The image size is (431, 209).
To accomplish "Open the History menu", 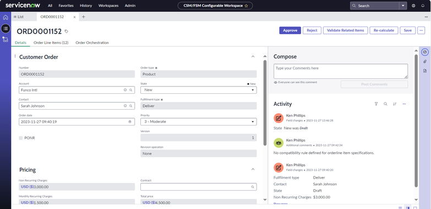I will click(x=86, y=6).
